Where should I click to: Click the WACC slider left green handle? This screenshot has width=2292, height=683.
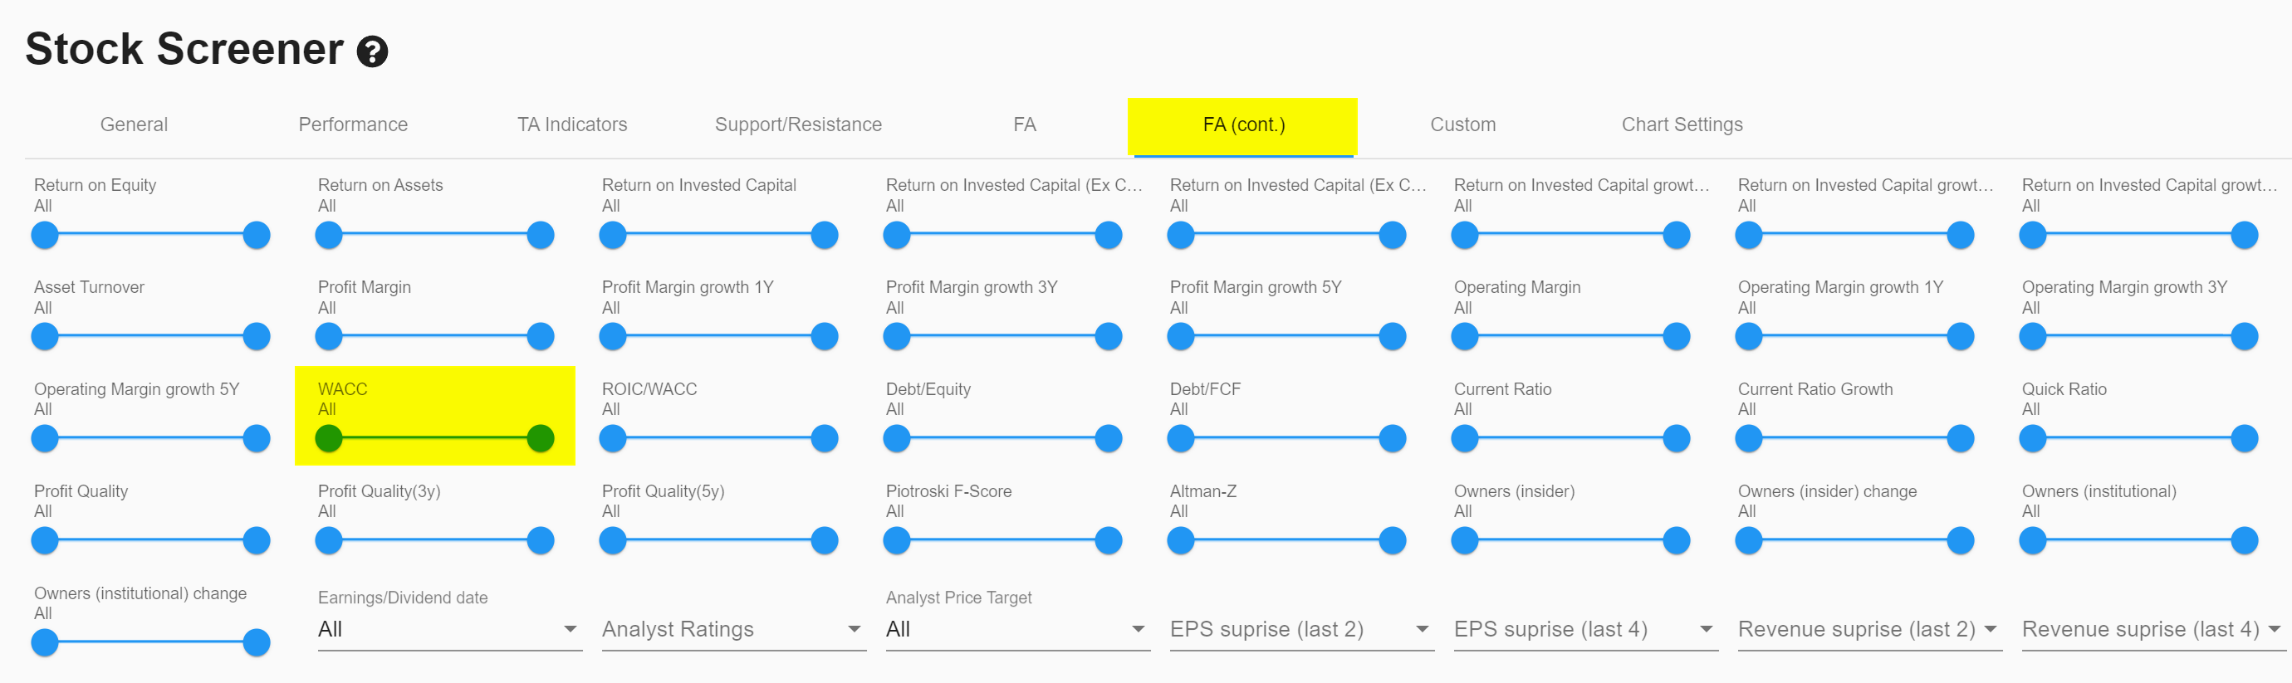328,438
